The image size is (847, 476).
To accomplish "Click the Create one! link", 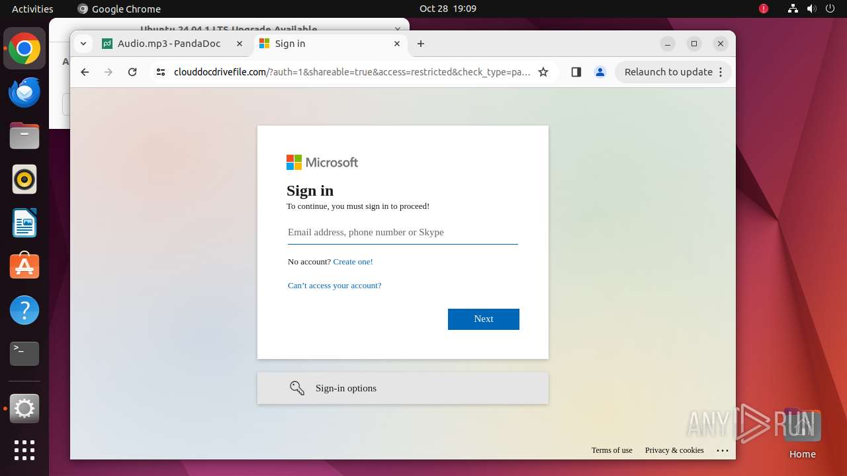I will pos(353,262).
